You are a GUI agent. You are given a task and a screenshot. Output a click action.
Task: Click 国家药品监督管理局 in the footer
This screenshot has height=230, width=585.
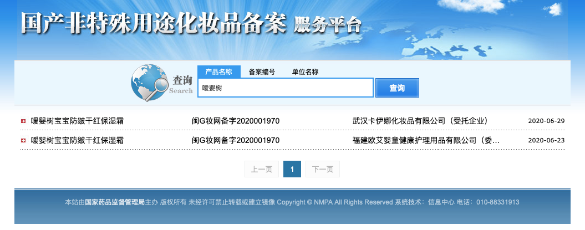(x=115, y=202)
